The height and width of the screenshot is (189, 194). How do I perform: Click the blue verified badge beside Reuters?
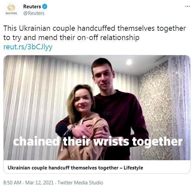45,6
